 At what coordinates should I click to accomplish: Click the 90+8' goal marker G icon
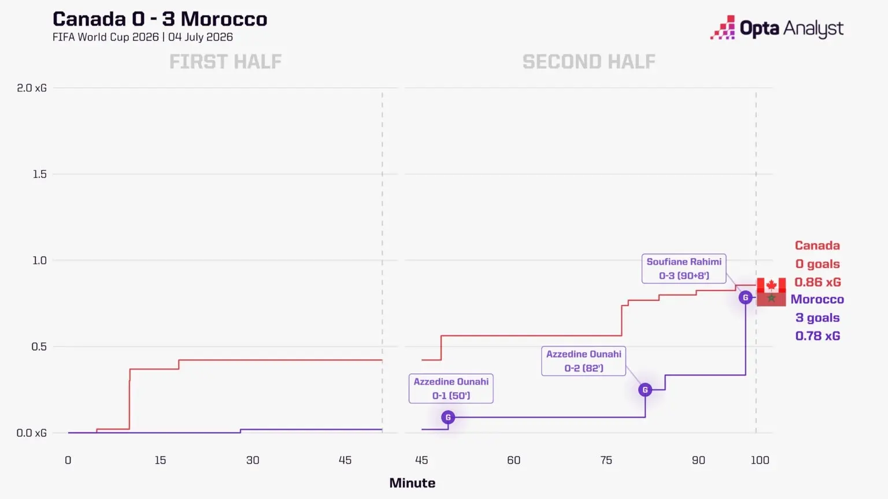[746, 297]
